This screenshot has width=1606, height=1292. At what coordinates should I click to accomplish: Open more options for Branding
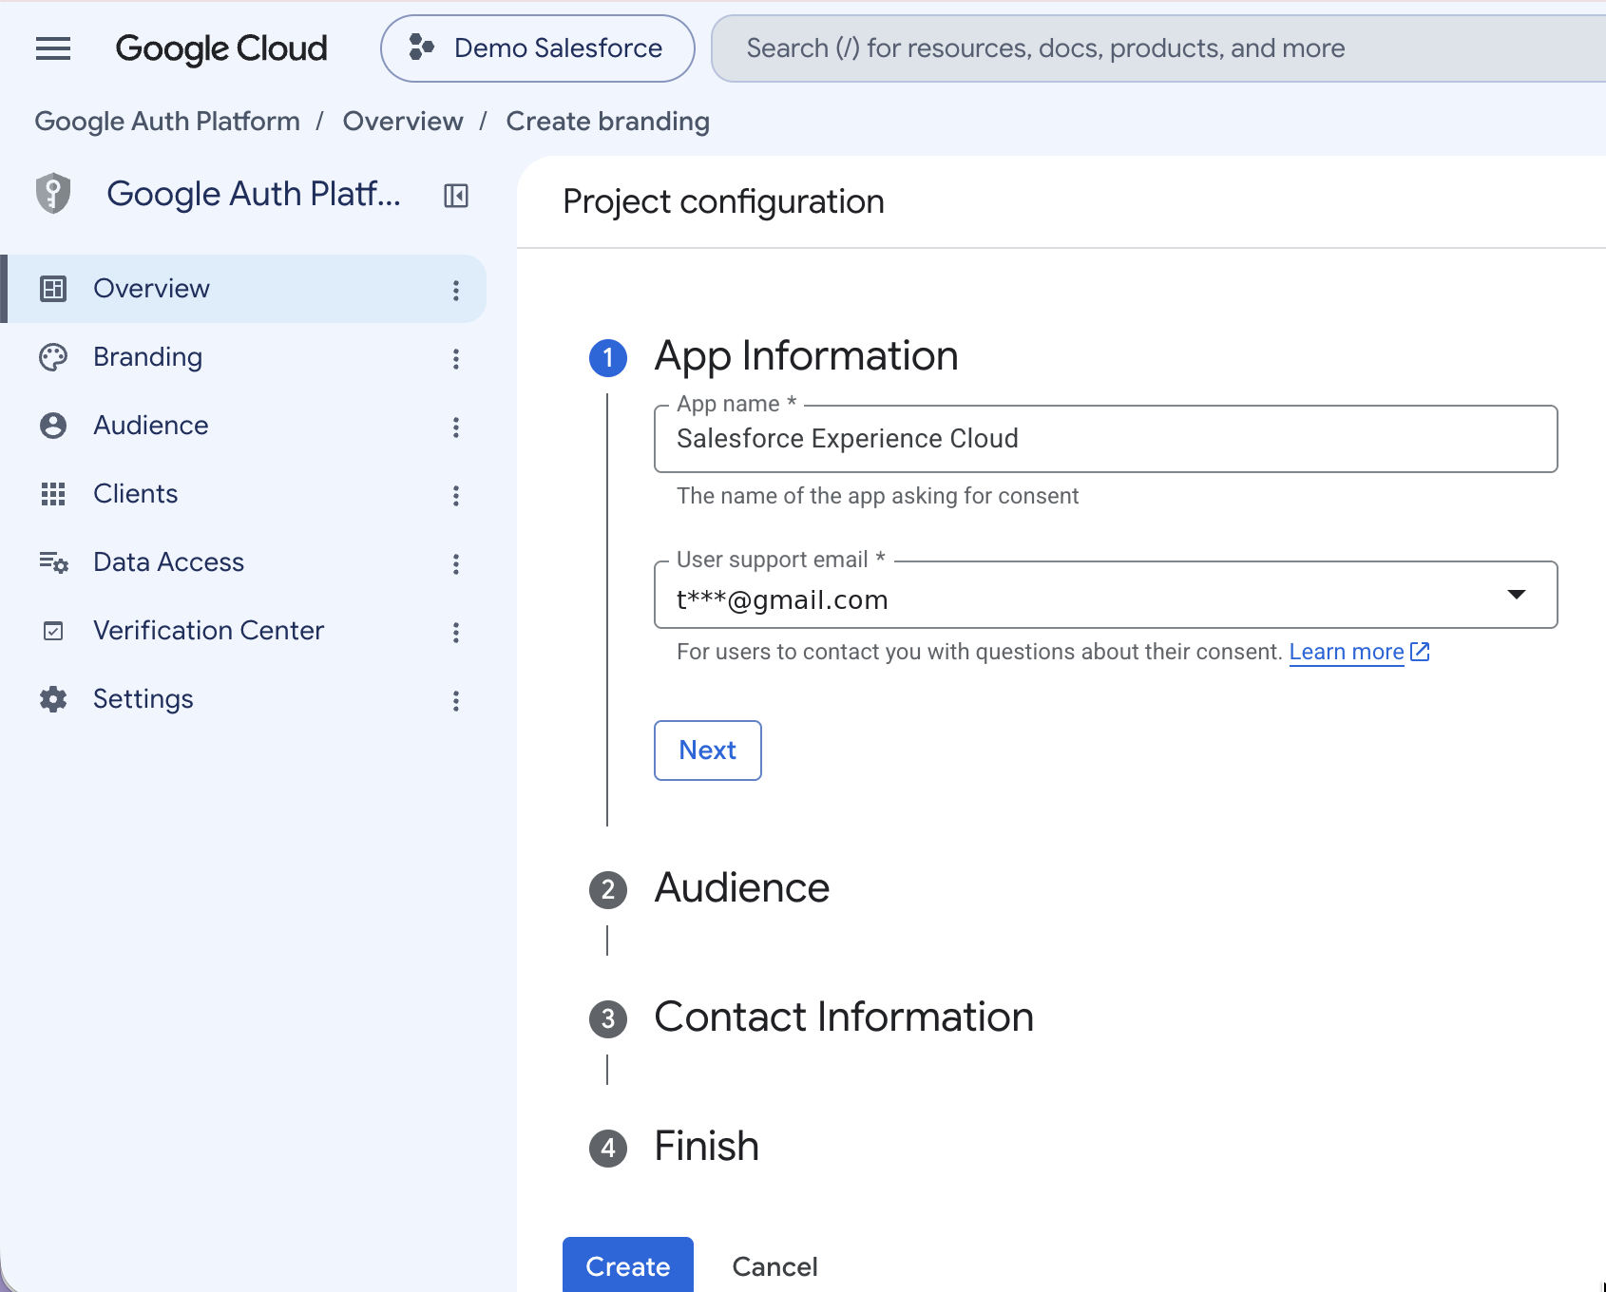coord(456,359)
